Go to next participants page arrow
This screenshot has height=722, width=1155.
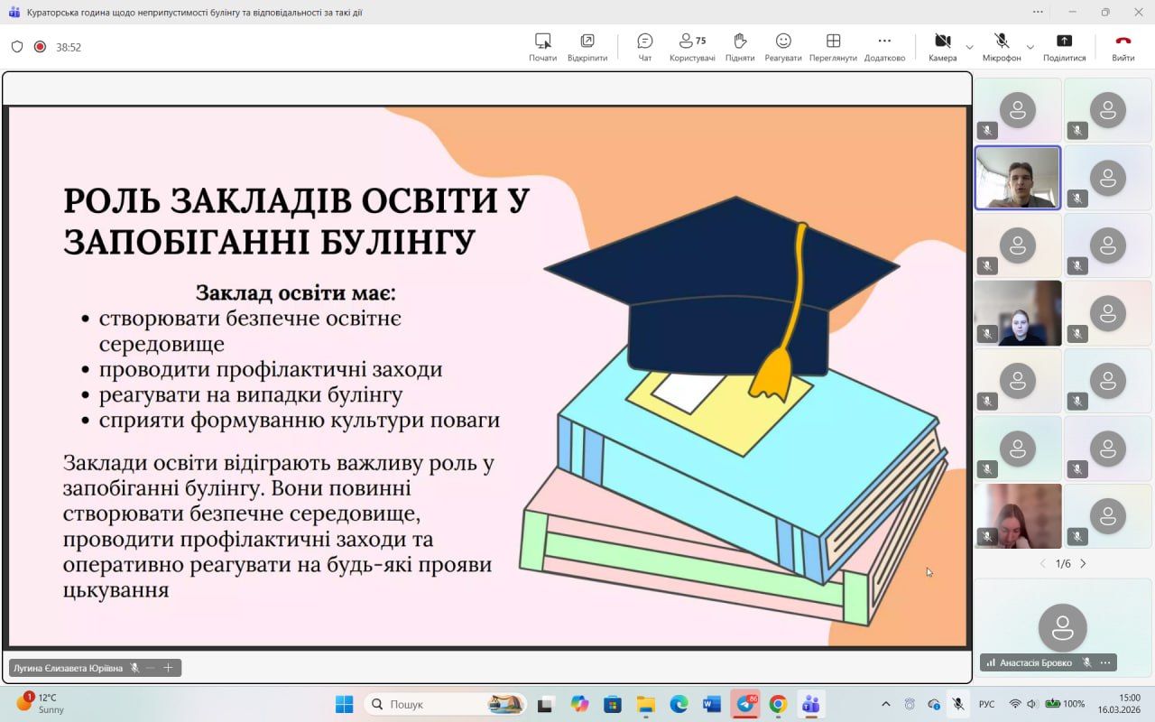pos(1084,564)
